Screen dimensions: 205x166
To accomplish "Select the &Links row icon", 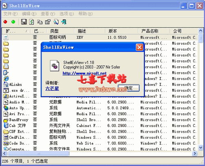I will 6,84.
